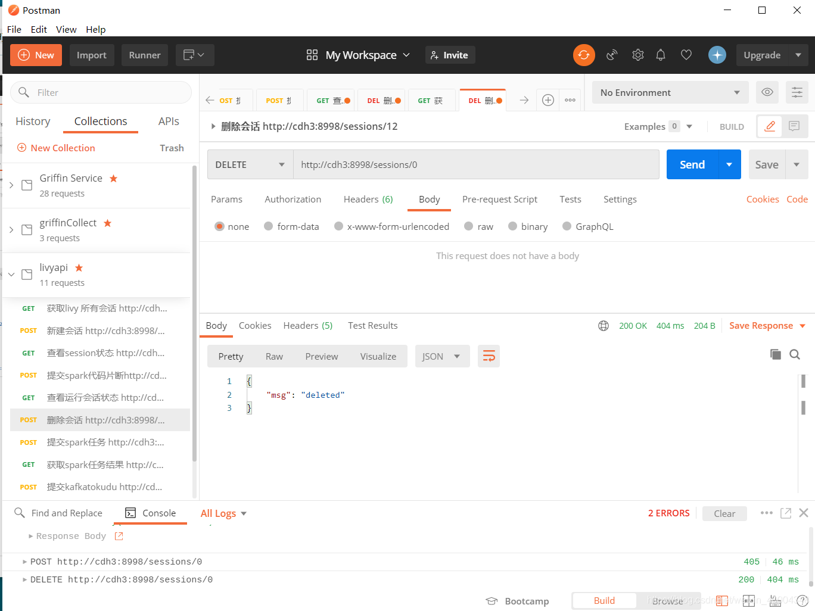The height and width of the screenshot is (611, 815).
Task: Click the orange sync icon
Action: coord(584,55)
